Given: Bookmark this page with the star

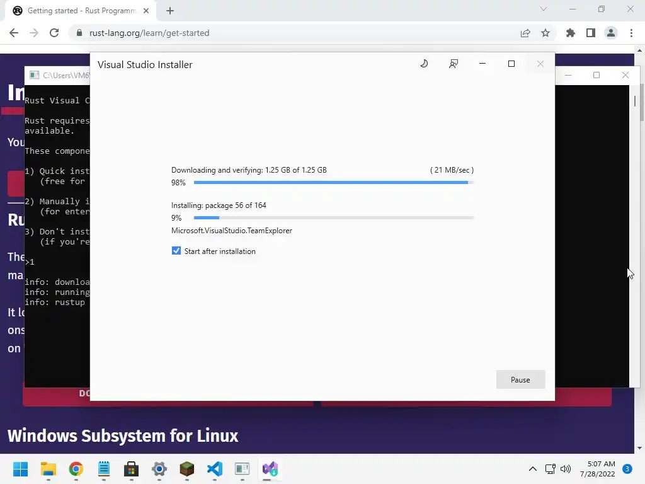Looking at the screenshot, I should pyautogui.click(x=545, y=33).
